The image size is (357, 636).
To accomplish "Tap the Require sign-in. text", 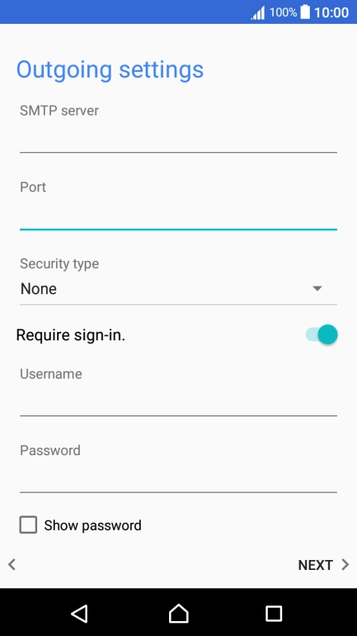I will pyautogui.click(x=70, y=335).
